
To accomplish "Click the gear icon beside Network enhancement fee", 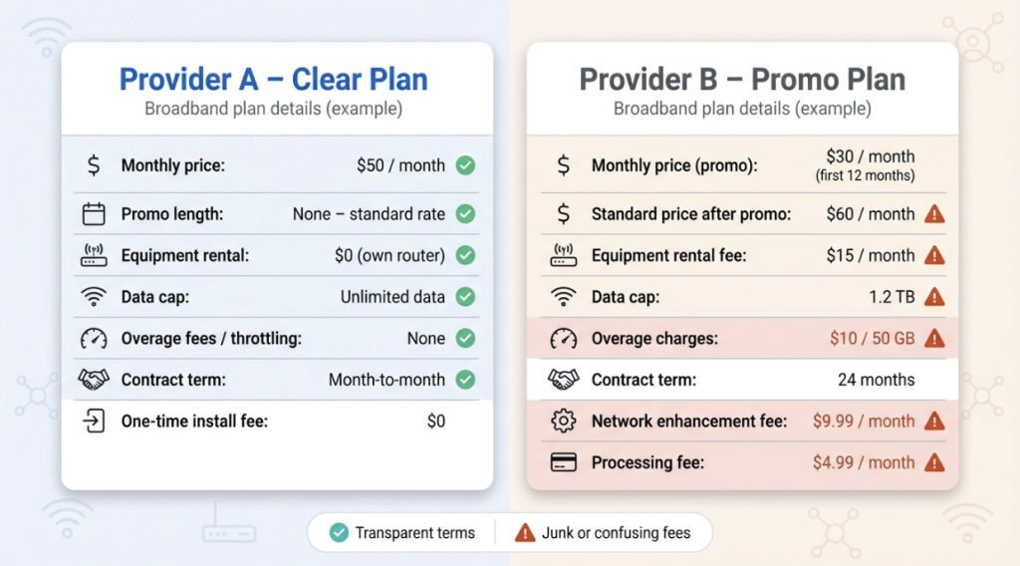I will 564,422.
